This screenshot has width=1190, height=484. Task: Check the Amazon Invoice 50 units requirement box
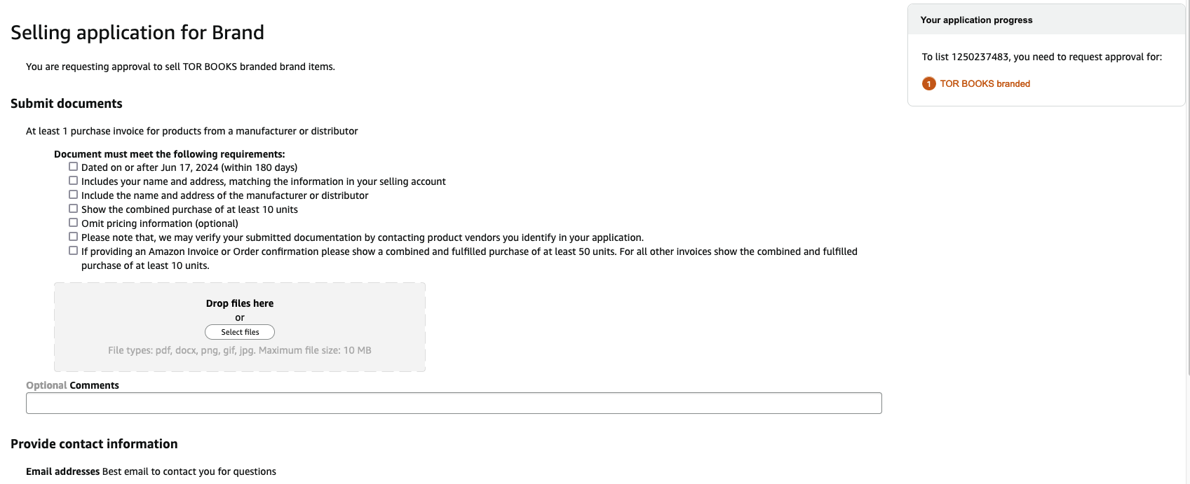tap(73, 251)
